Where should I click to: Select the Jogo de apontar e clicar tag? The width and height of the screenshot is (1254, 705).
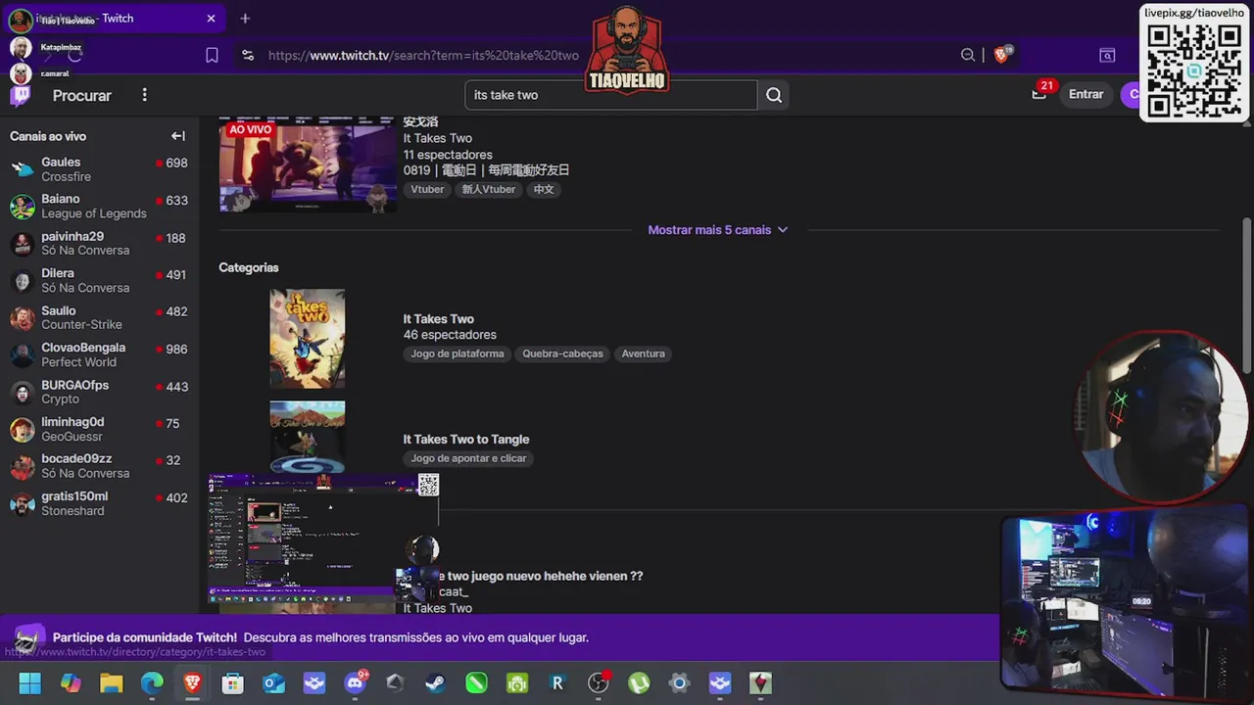point(468,459)
